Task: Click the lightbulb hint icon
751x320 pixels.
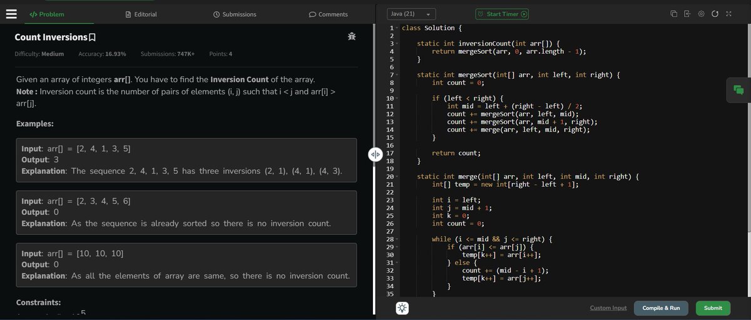Action: [x=402, y=308]
